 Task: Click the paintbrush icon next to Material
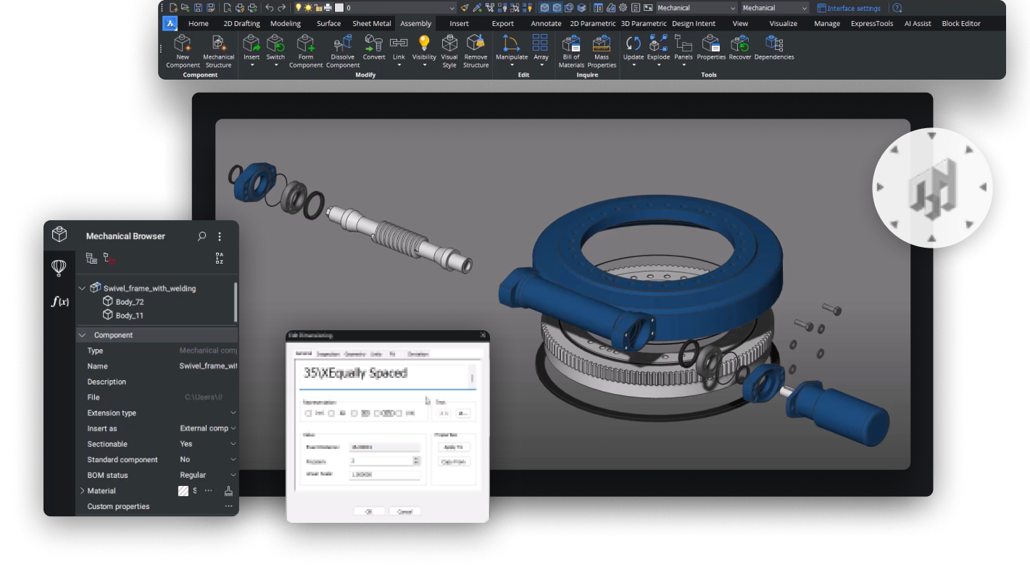(228, 491)
